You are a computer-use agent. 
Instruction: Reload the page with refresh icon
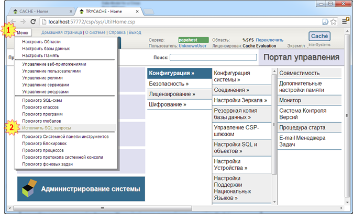(33, 21)
